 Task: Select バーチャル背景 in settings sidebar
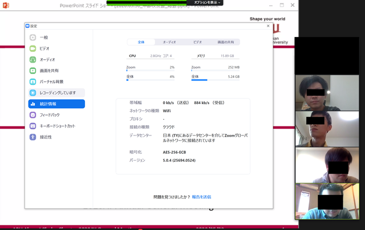pos(56,82)
